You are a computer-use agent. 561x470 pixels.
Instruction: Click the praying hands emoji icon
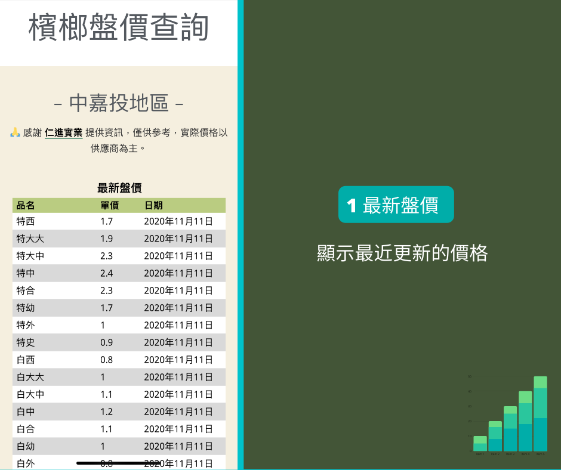coord(15,132)
